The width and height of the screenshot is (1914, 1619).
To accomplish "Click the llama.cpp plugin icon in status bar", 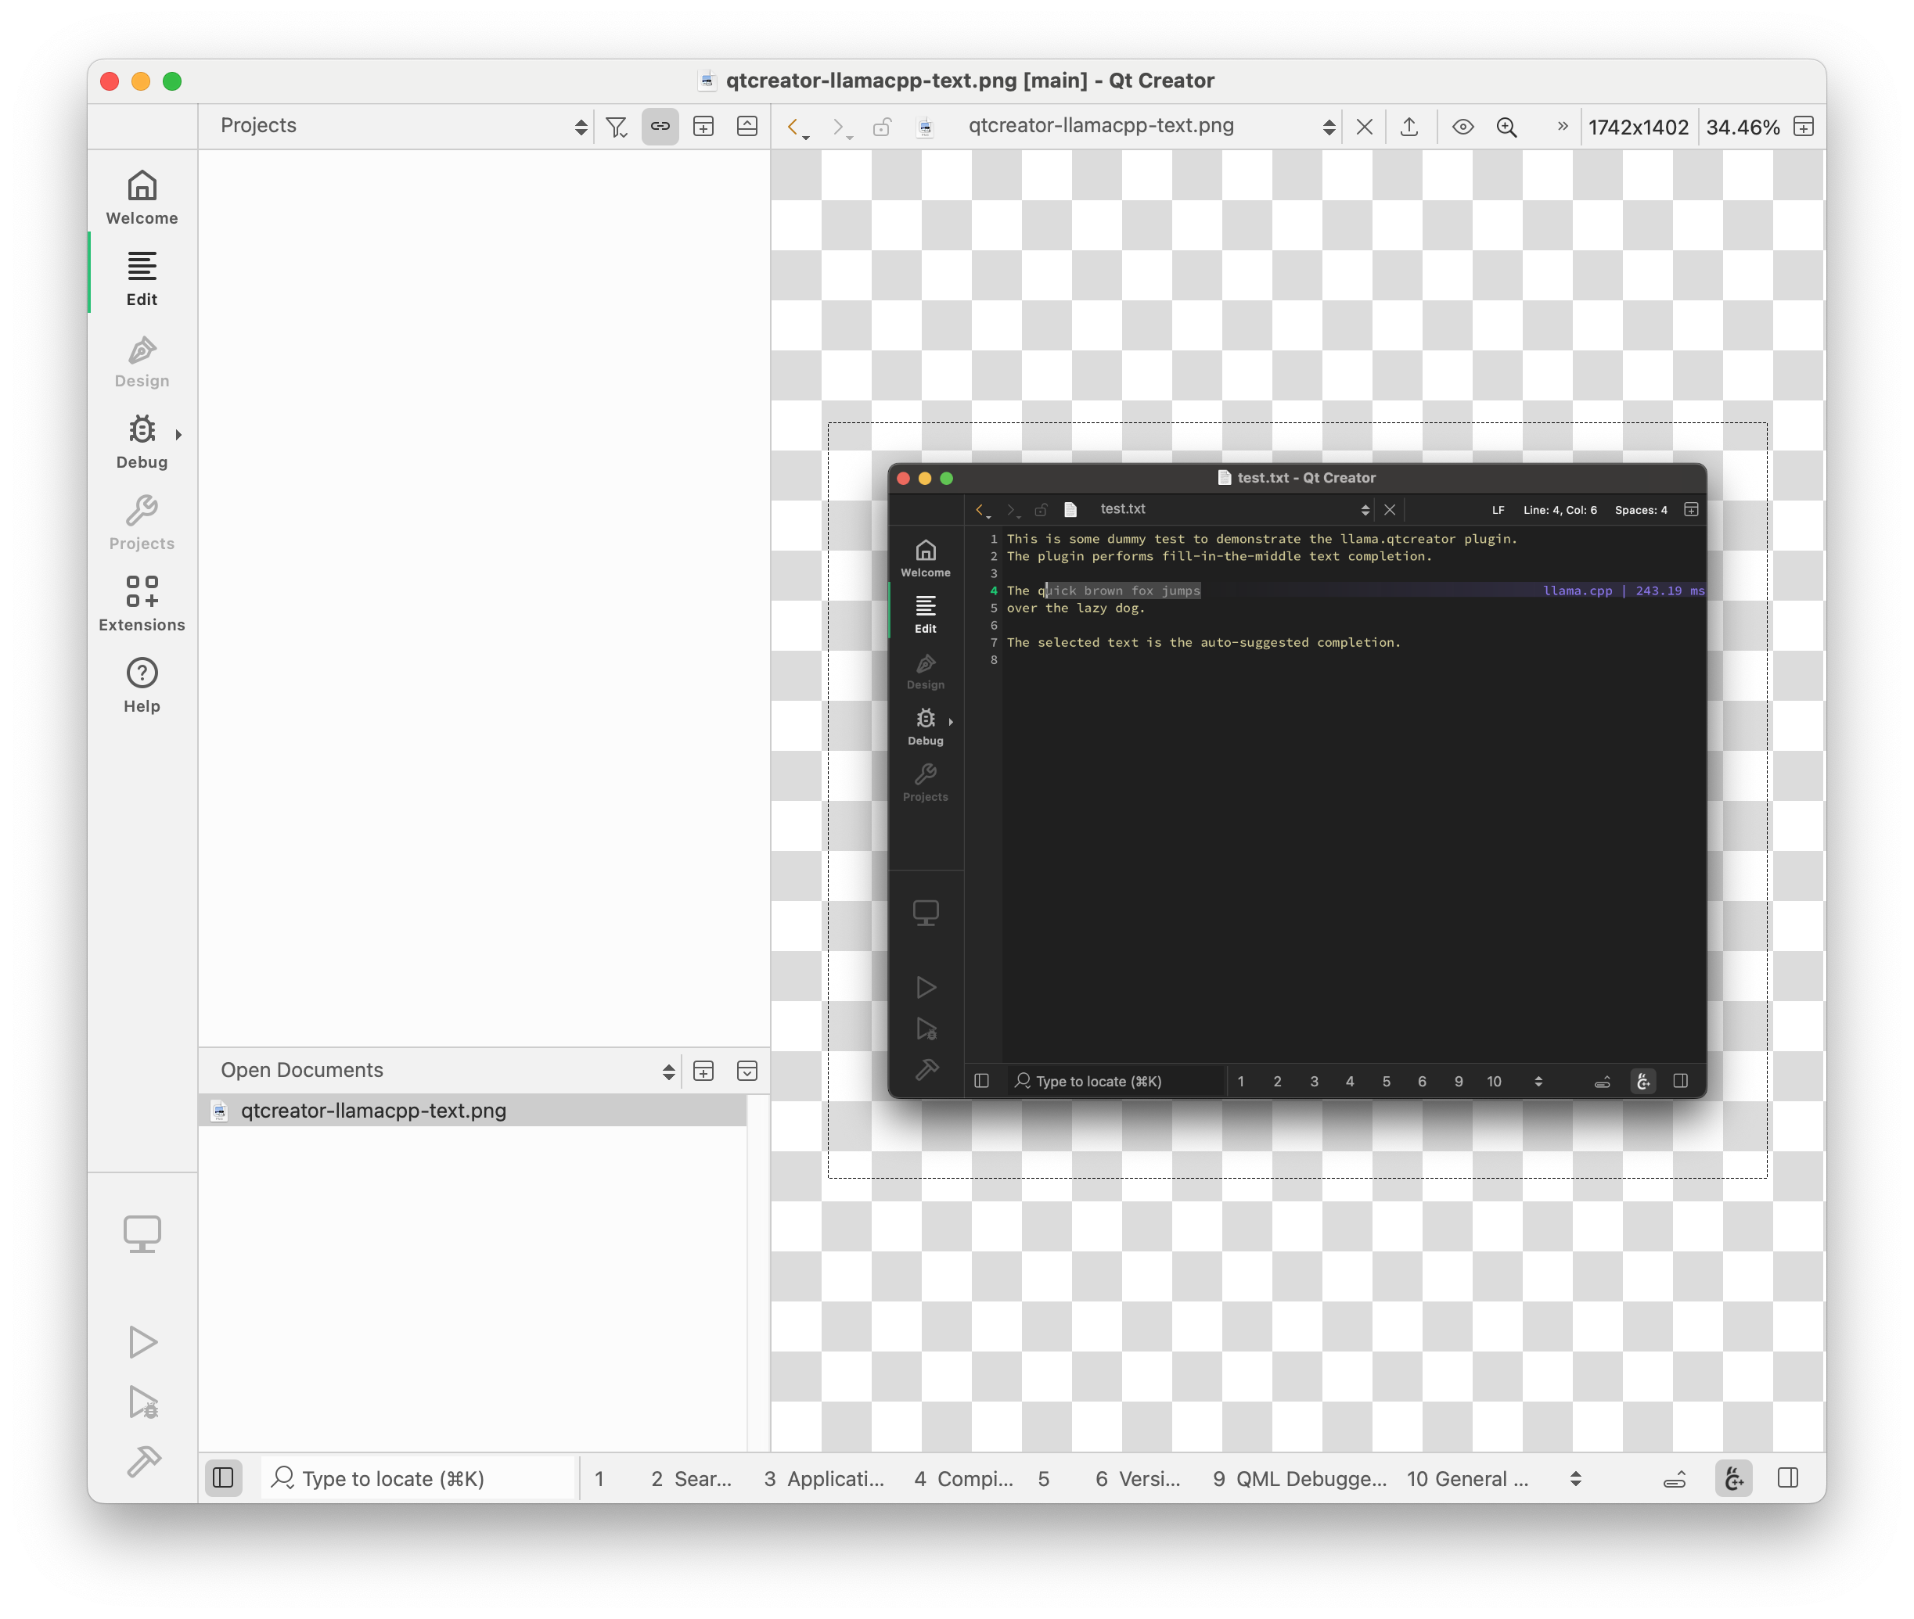I will pyautogui.click(x=1733, y=1477).
